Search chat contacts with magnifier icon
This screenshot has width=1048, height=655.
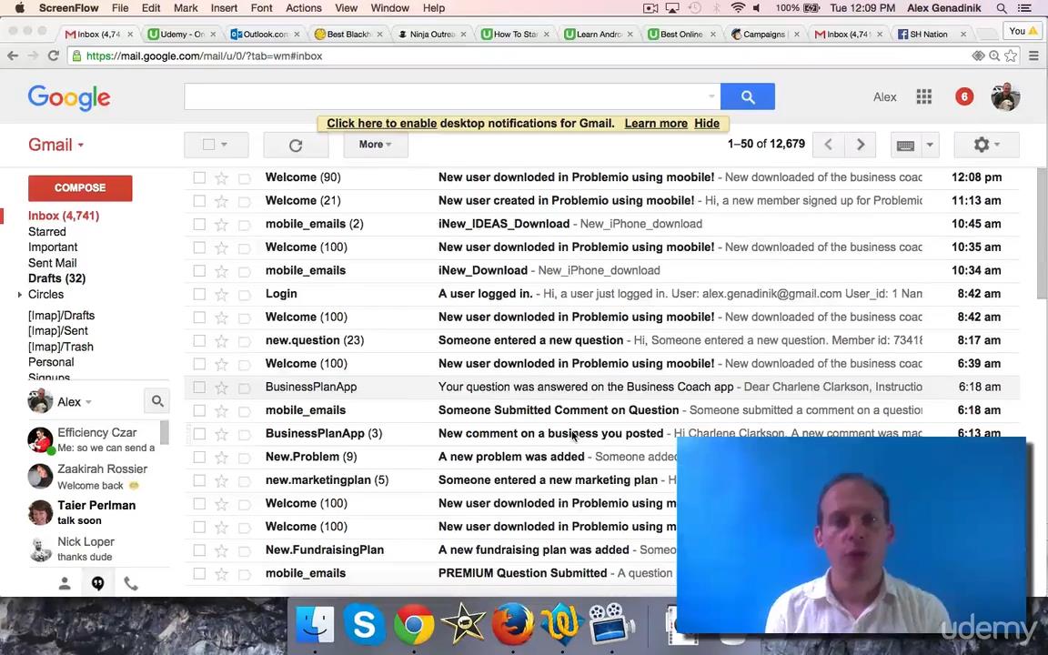(x=157, y=401)
